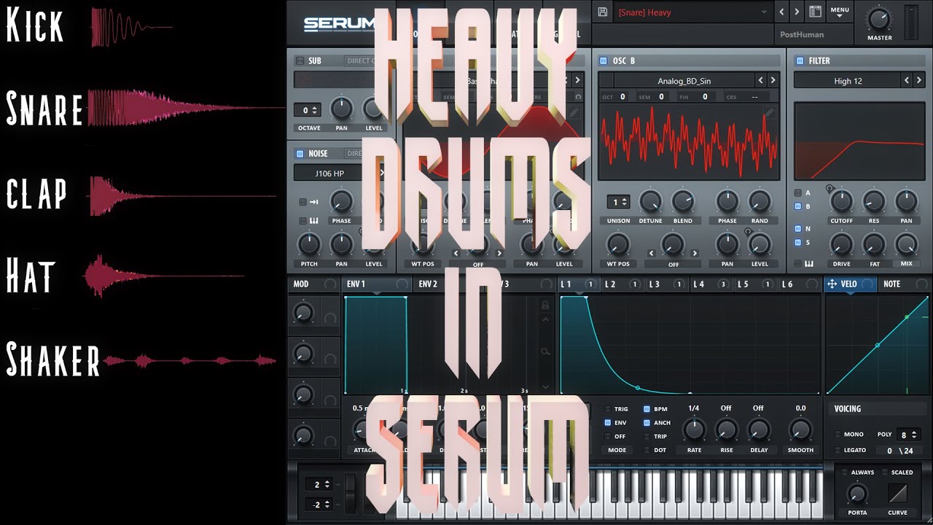Click the save preset floppy disk icon
This screenshot has width=933, height=525.
pyautogui.click(x=603, y=12)
